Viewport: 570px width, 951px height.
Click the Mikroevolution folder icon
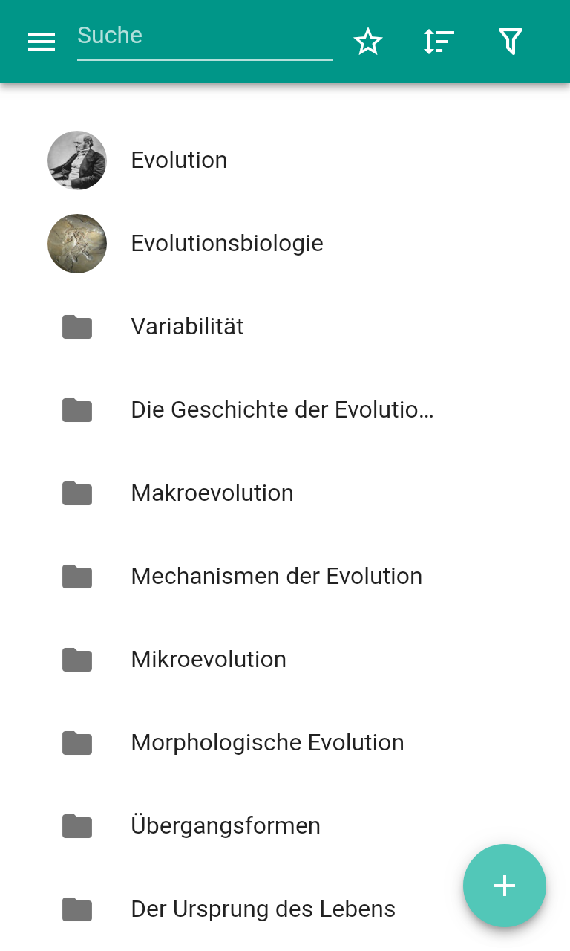(x=77, y=660)
